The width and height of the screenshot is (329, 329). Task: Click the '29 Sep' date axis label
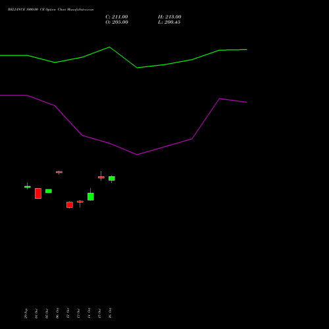26,313
